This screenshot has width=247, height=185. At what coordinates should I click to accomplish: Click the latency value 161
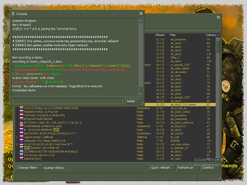coord(209,141)
